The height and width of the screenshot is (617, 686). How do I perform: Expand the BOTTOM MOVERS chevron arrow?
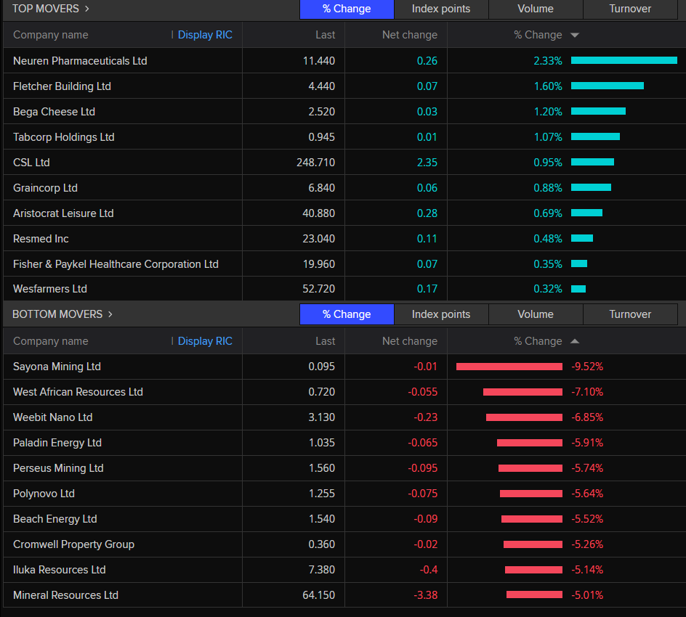[110, 314]
